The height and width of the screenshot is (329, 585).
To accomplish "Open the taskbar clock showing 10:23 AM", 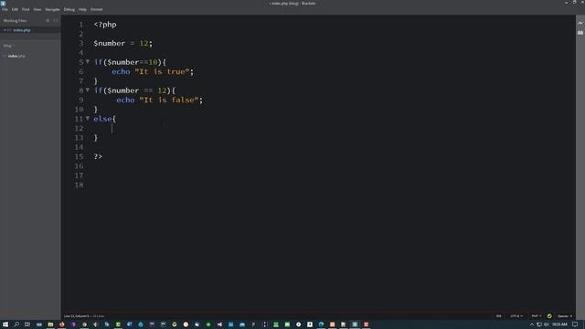I will coord(559,324).
